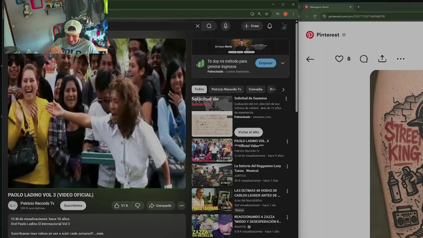The height and width of the screenshot is (238, 423).
Task: Show more filter chips with right arrow
Action: point(283,90)
